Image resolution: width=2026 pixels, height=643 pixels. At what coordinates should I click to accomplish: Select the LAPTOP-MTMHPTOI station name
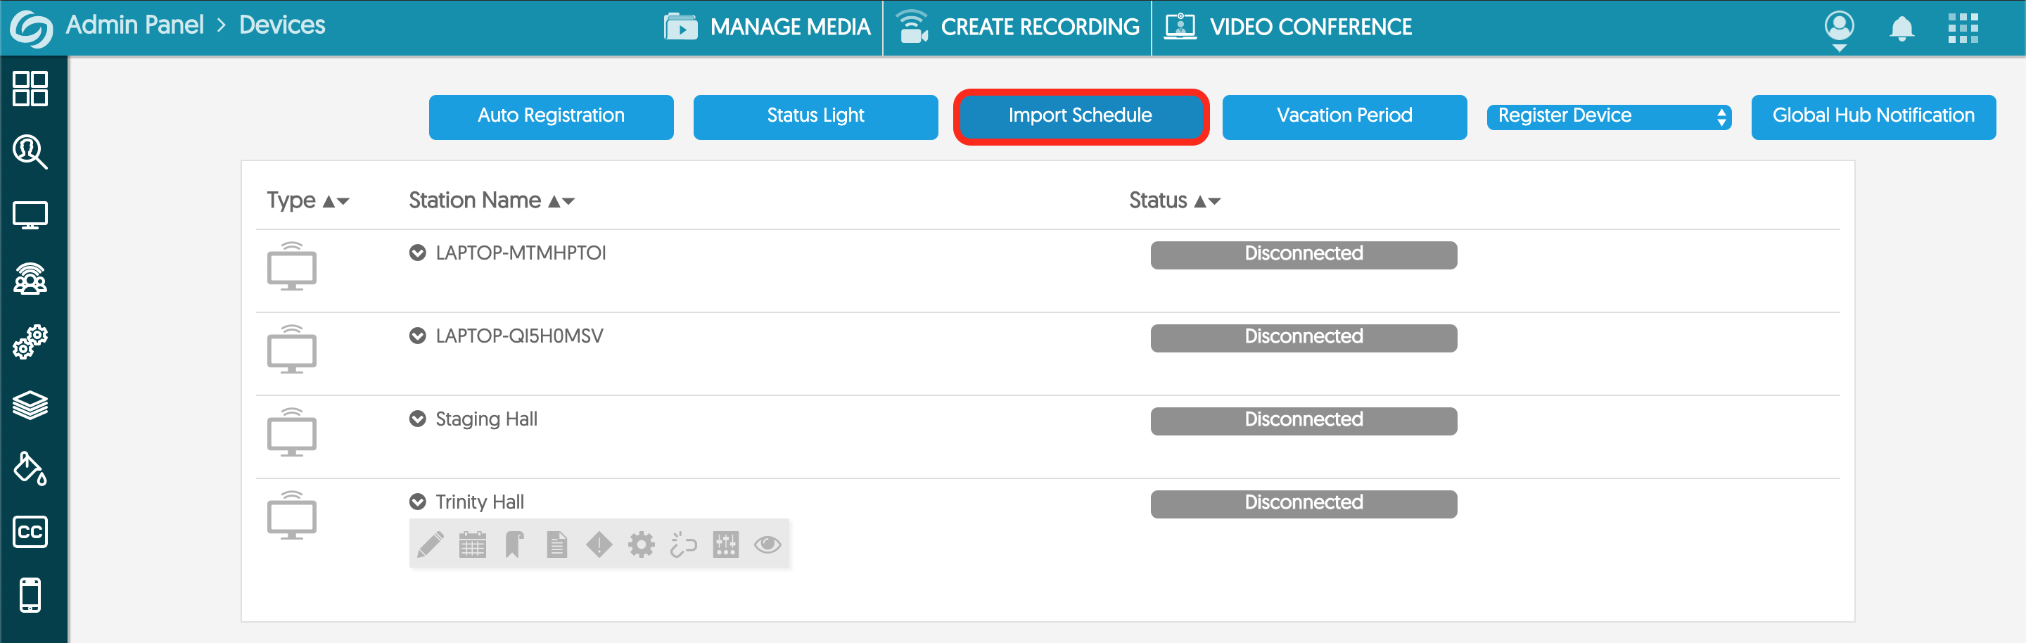(x=521, y=253)
